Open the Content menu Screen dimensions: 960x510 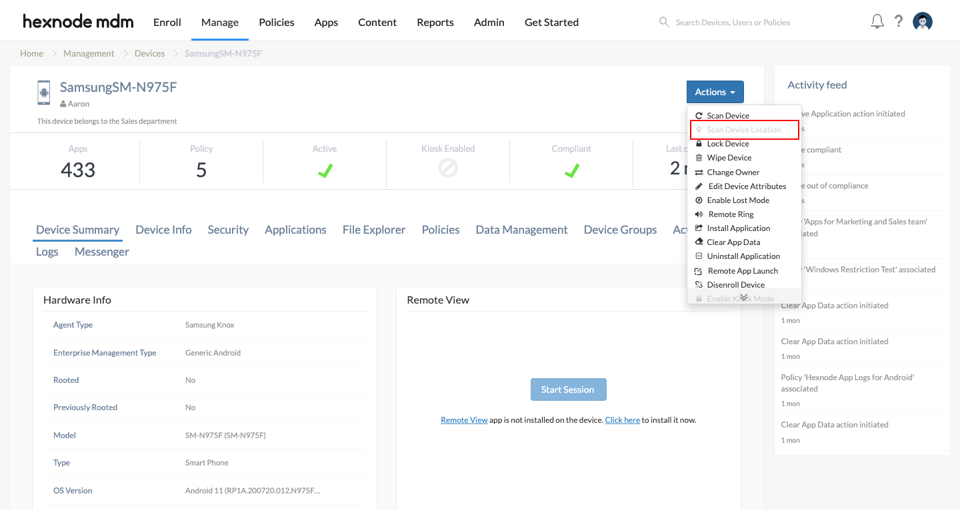tap(377, 22)
